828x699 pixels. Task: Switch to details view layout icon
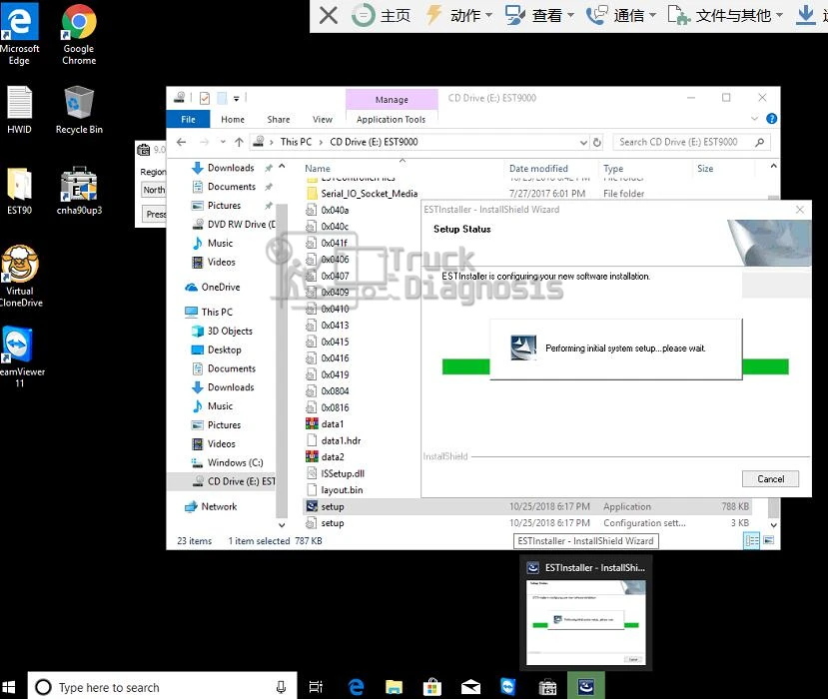[751, 540]
